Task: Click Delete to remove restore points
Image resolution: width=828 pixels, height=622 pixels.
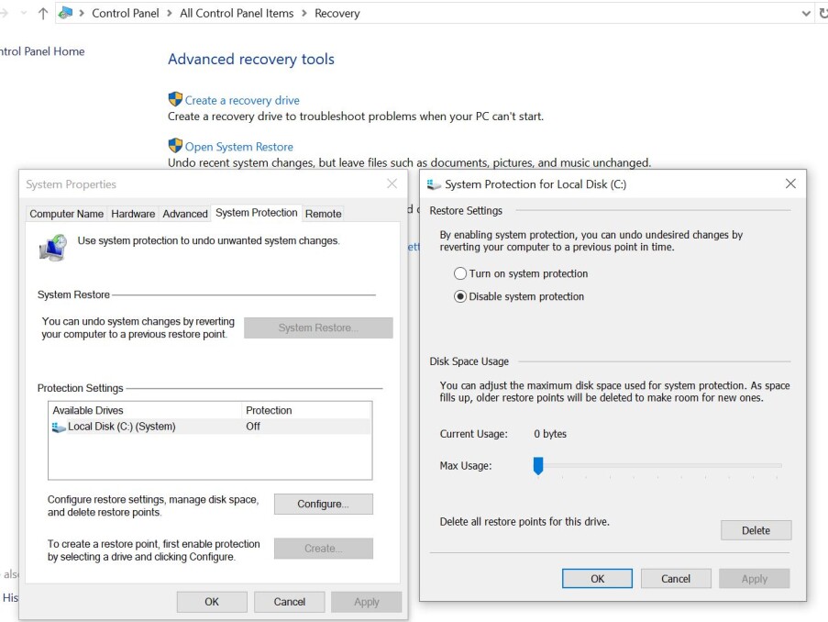Action: click(756, 530)
